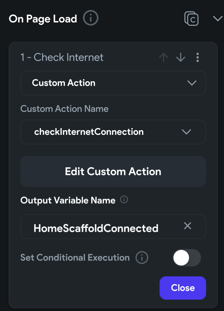Show info for Set Conditional Execution
This screenshot has height=311, width=224.
tap(142, 258)
